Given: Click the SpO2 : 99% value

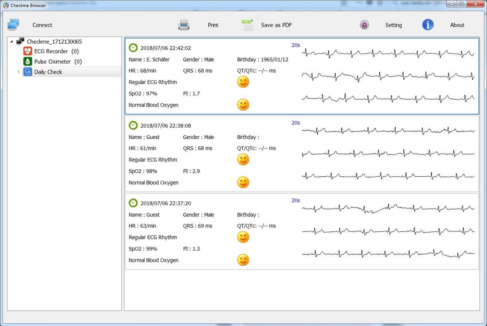Looking at the screenshot, I should point(143,248).
